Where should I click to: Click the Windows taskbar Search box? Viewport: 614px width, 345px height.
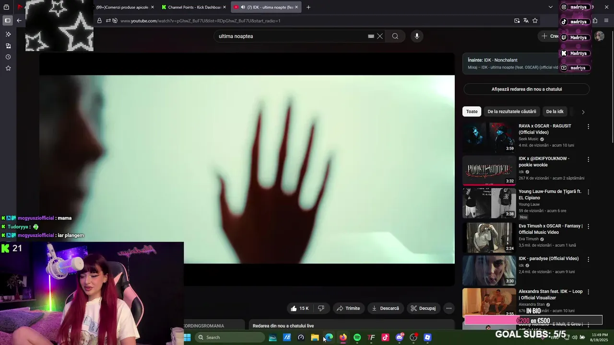(230, 337)
